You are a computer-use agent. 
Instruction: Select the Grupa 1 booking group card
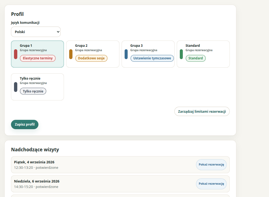37,54
